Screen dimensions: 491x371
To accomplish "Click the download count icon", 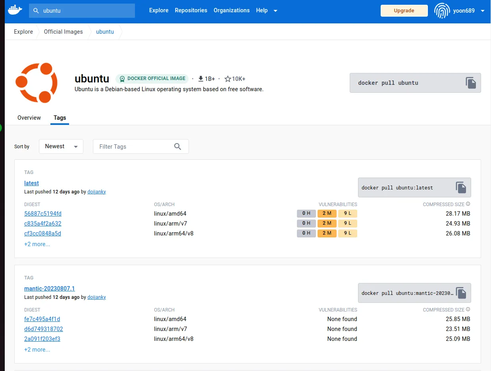I will point(201,79).
